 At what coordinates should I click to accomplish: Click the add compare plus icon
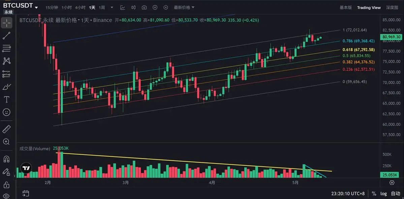point(155,7)
